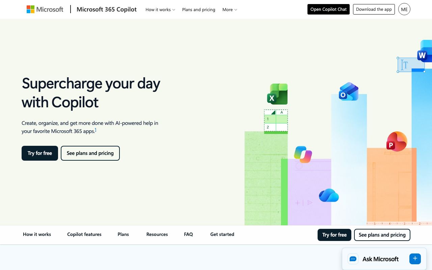The height and width of the screenshot is (270, 432).
Task: Click the Supercharge your day with Copilot heading
Action: tap(91, 92)
